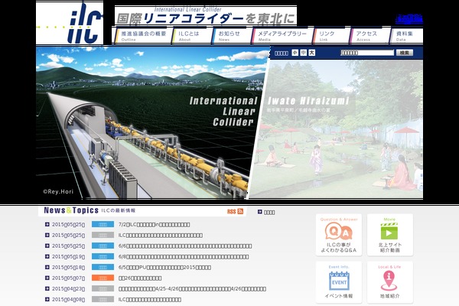
Task: Open the Outline menu item
Action: pyautogui.click(x=142, y=36)
